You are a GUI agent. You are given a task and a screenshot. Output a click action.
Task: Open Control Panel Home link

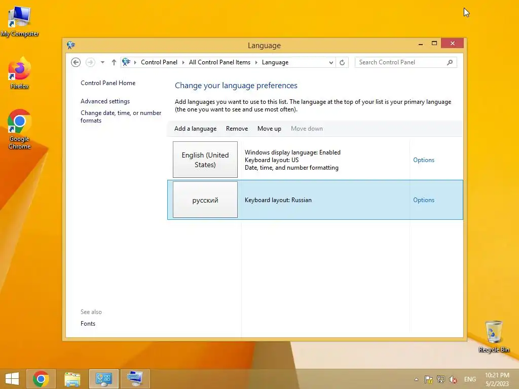[x=108, y=83]
